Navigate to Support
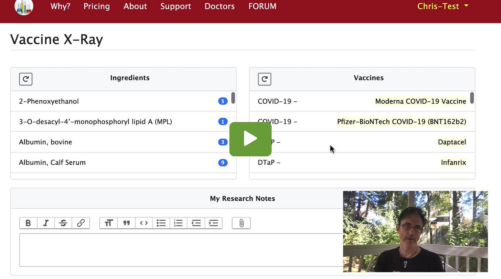 point(175,6)
